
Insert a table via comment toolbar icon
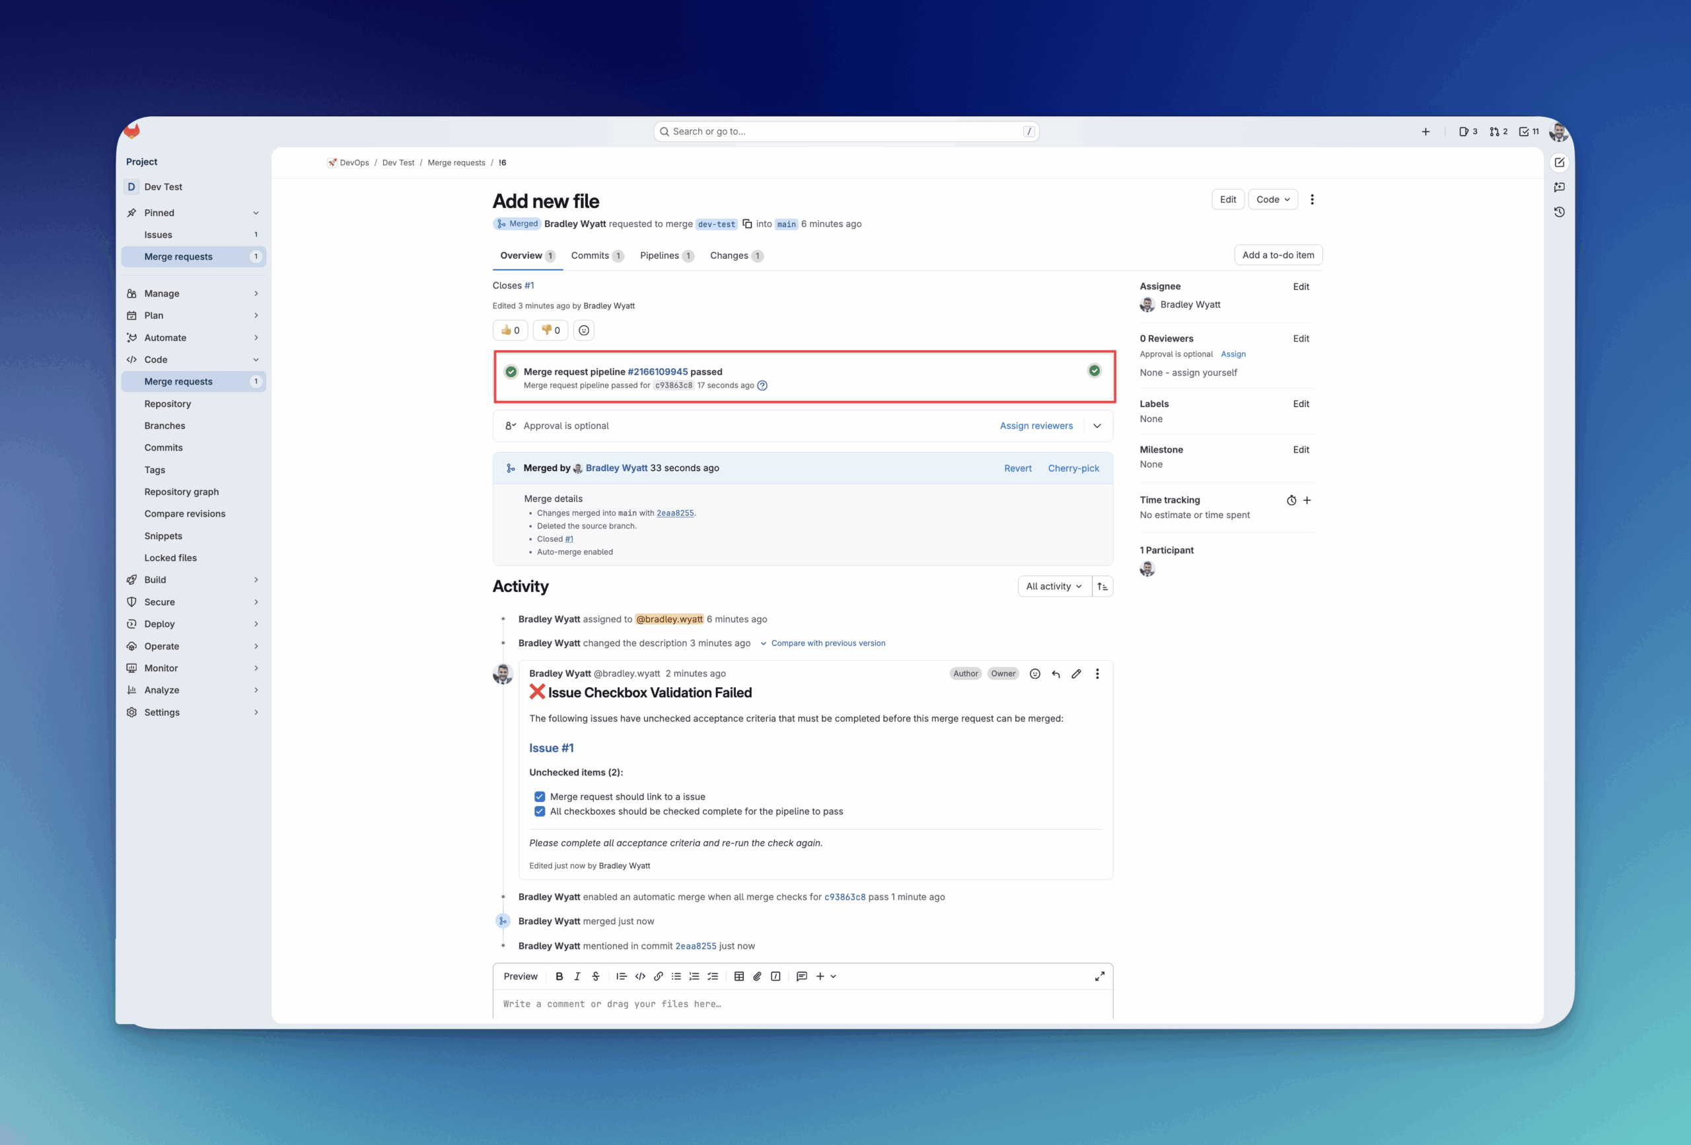click(x=738, y=976)
